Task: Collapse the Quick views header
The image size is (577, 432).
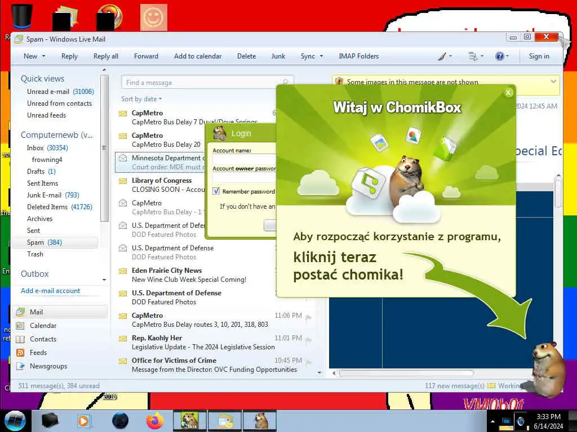Action: (x=42, y=79)
